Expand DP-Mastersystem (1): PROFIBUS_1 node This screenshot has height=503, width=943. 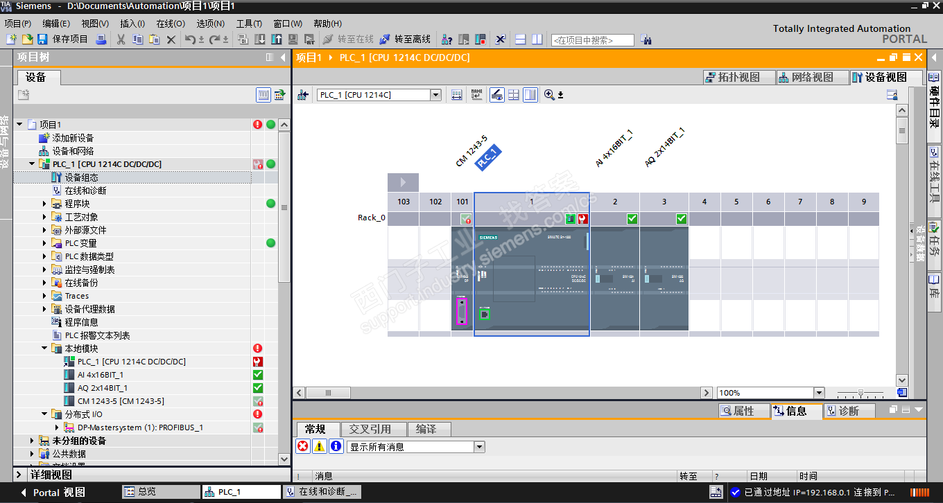pos(58,427)
